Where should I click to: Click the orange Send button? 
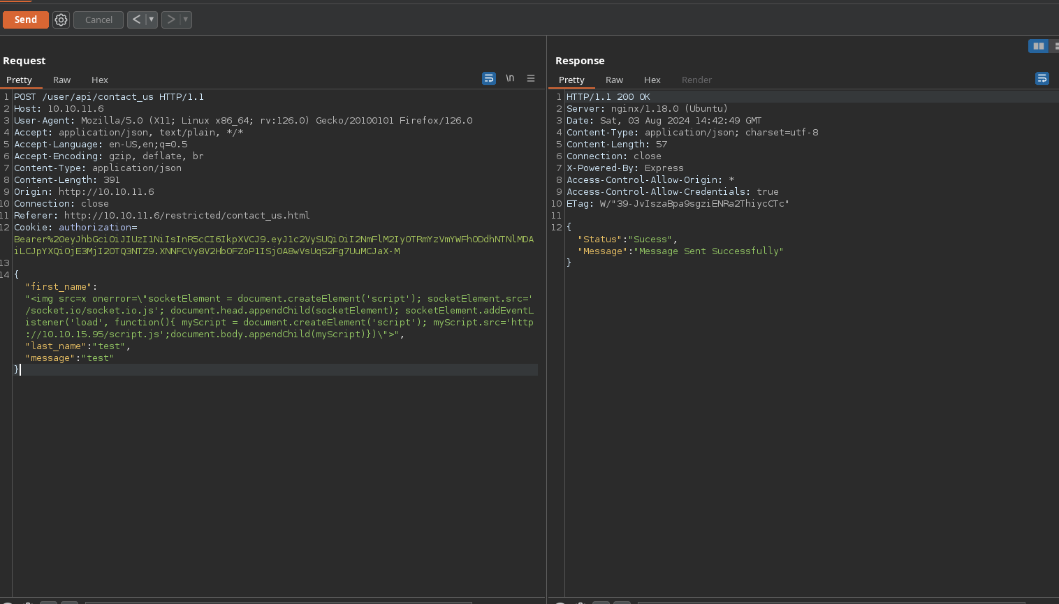click(x=26, y=20)
